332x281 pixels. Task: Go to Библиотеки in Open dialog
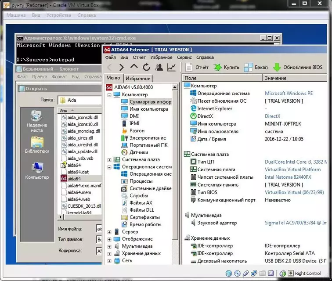[37, 145]
